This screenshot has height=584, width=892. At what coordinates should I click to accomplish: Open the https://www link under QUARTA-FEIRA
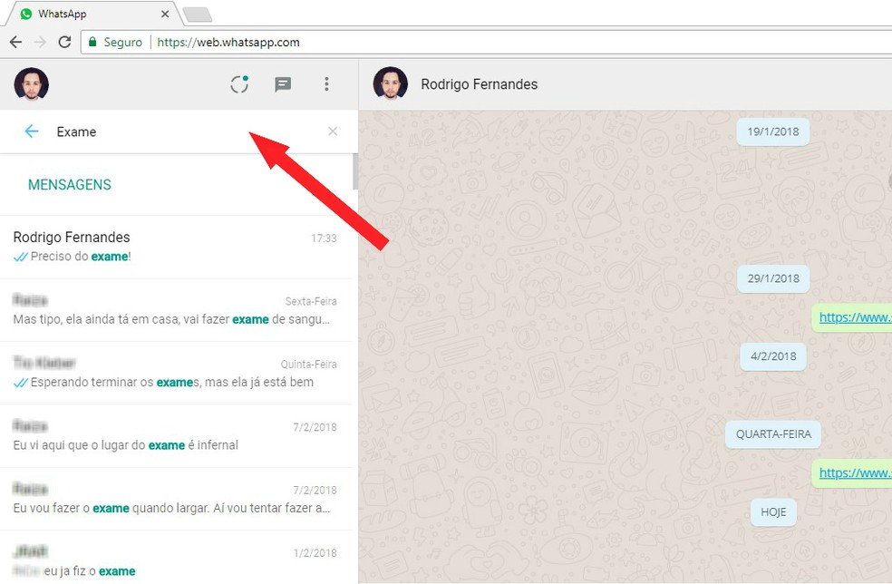(x=855, y=472)
